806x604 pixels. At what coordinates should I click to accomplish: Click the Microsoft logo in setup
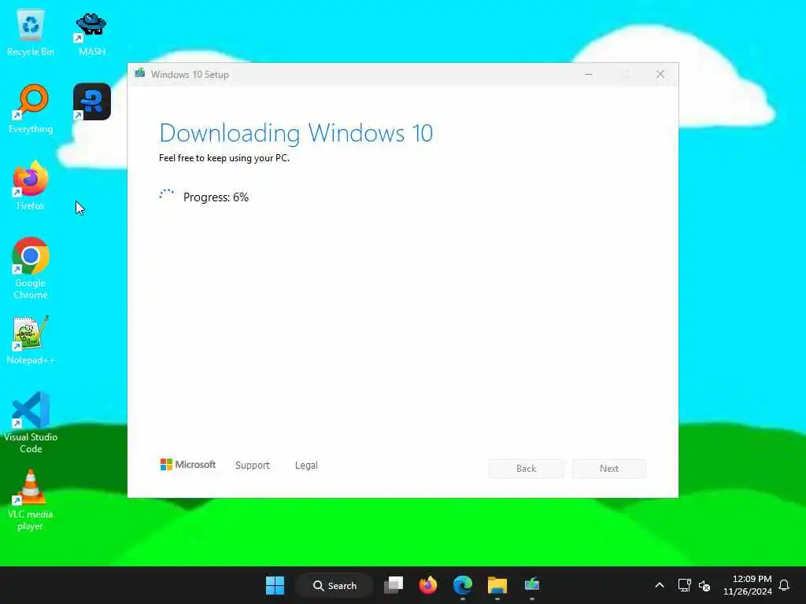coord(187,464)
